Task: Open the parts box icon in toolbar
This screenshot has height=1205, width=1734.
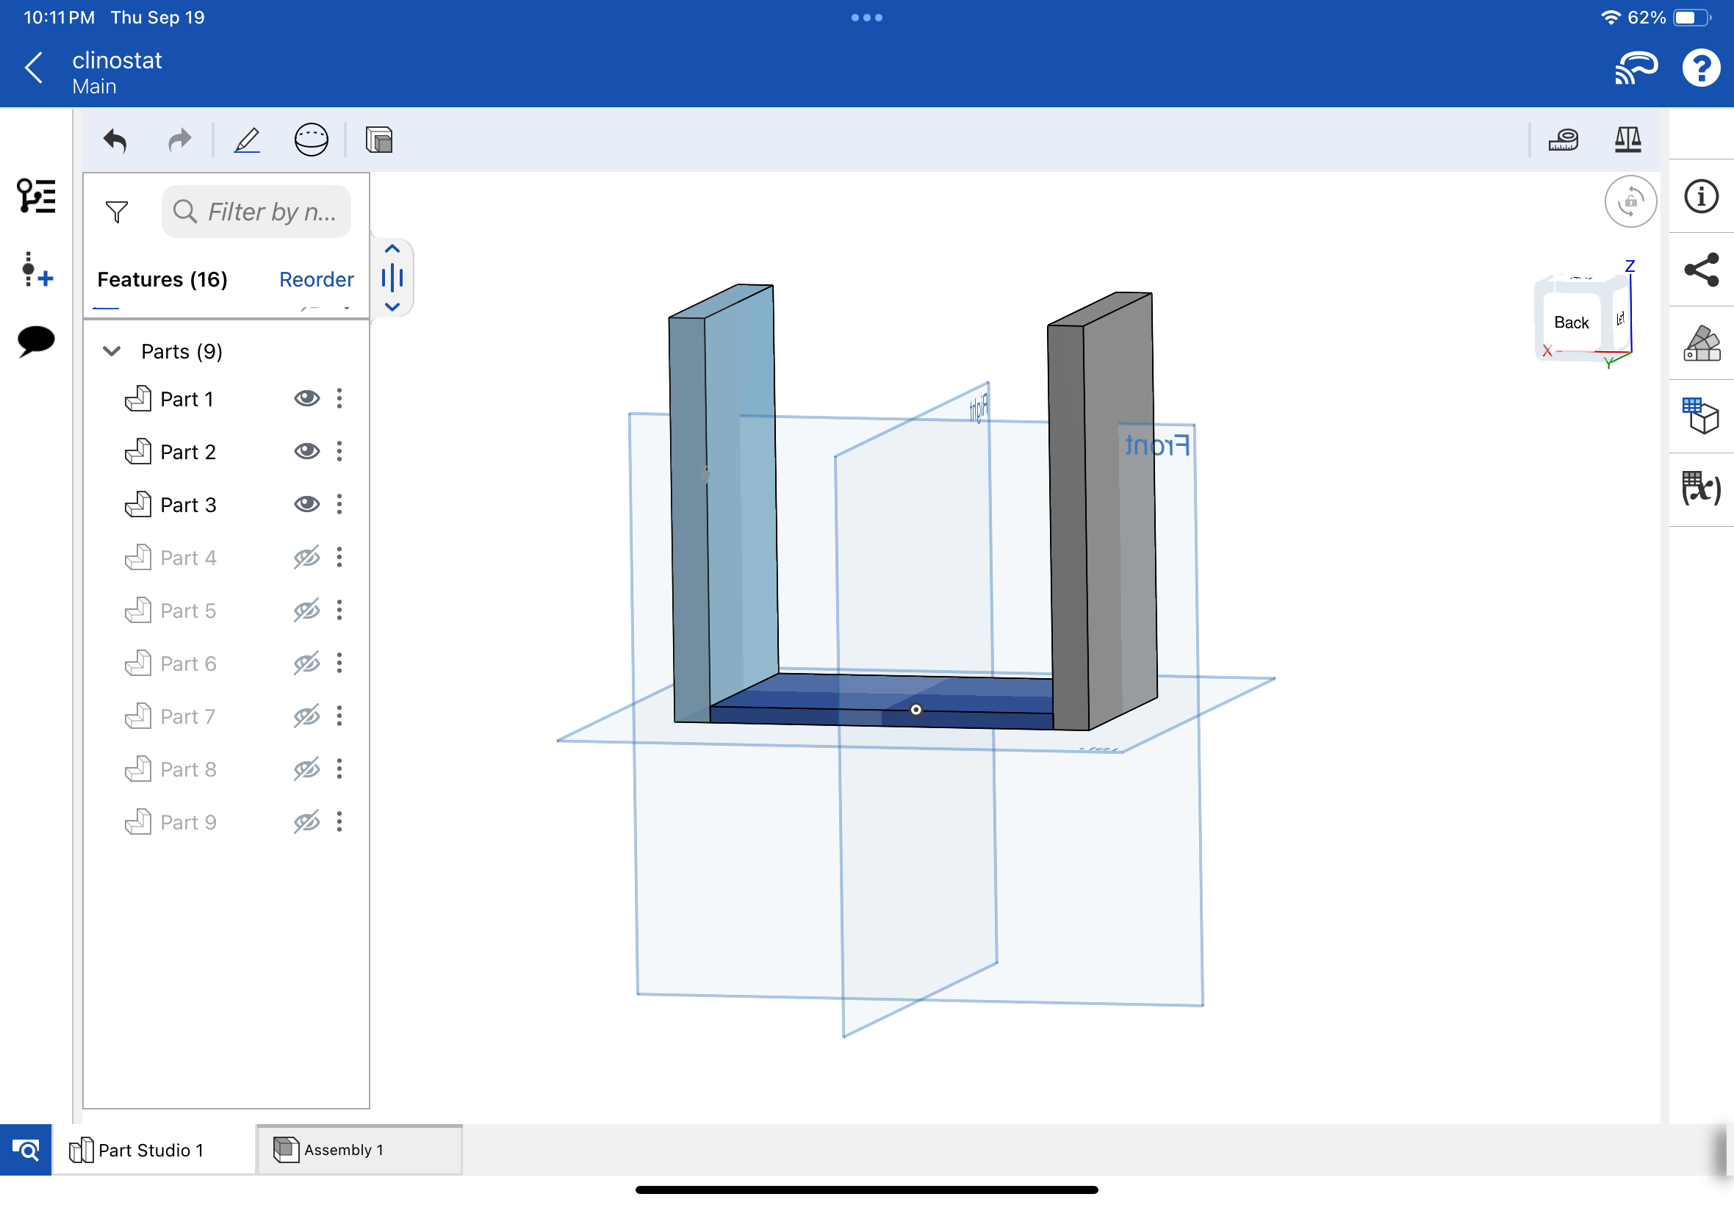Action: click(379, 140)
